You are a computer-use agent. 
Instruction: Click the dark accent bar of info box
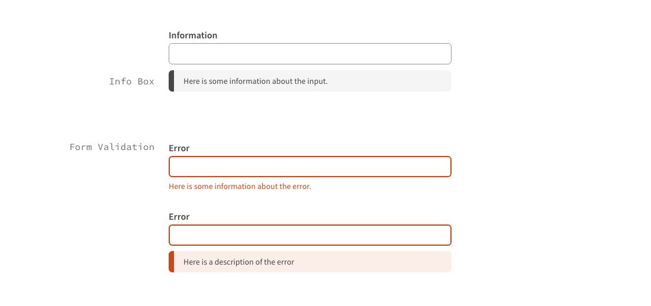171,81
